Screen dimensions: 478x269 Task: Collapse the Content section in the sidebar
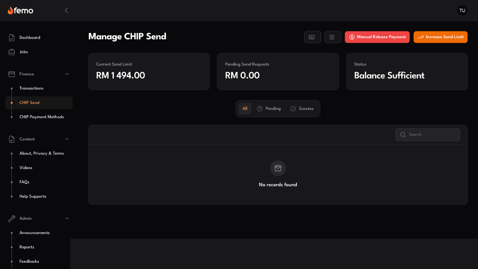point(67,139)
